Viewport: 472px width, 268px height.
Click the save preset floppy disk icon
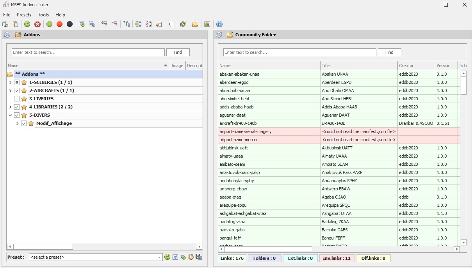[199, 257]
